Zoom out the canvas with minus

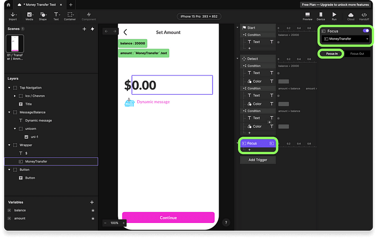pyautogui.click(x=105, y=223)
